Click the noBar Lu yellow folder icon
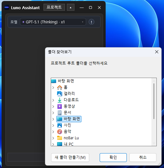This screenshot has width=164, height=168. [60, 138]
